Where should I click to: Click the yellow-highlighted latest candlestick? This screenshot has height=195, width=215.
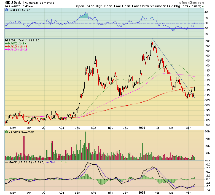[x=195, y=89]
